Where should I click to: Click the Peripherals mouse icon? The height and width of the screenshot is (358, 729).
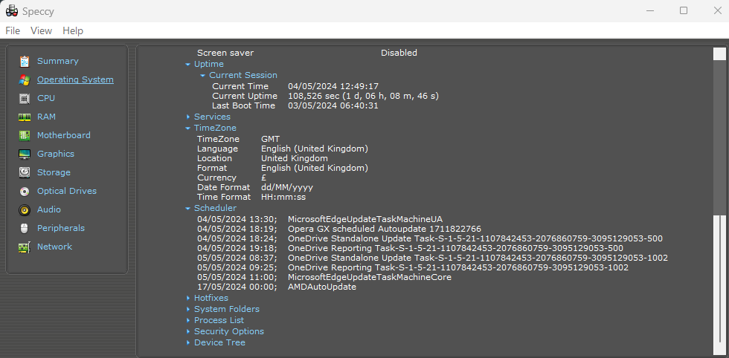coord(25,228)
